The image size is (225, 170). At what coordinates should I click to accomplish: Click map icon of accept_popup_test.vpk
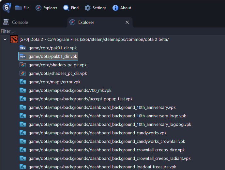coord(23,99)
